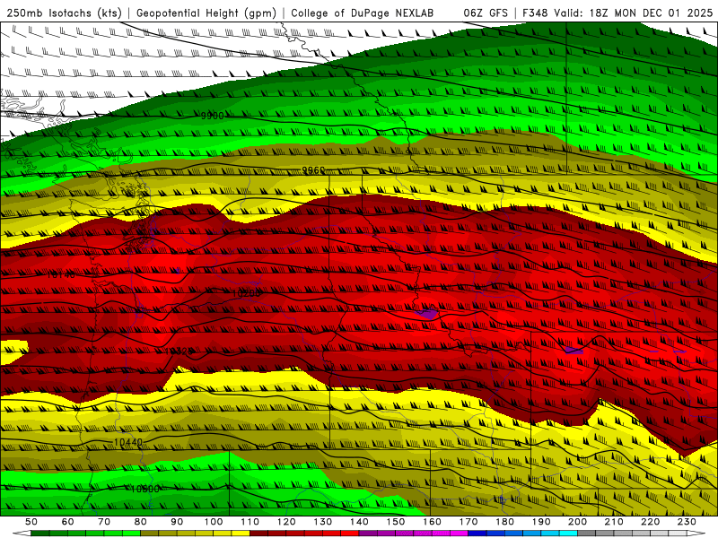This screenshot has height=538, width=718.
Task: Pick the dark gray swatch right of 200
Action: [587, 533]
